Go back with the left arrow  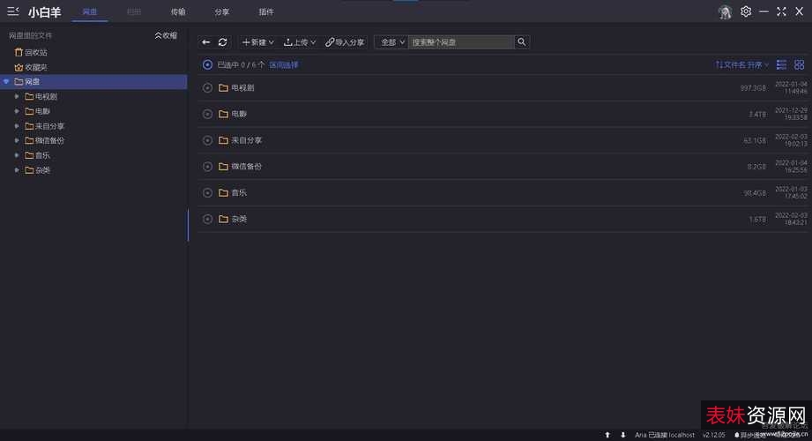point(206,42)
